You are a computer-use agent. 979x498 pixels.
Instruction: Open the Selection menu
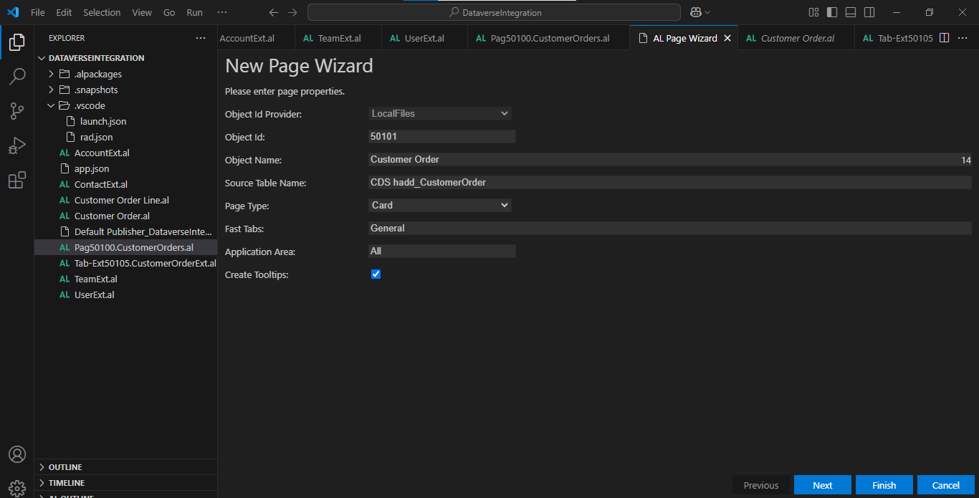coord(102,12)
